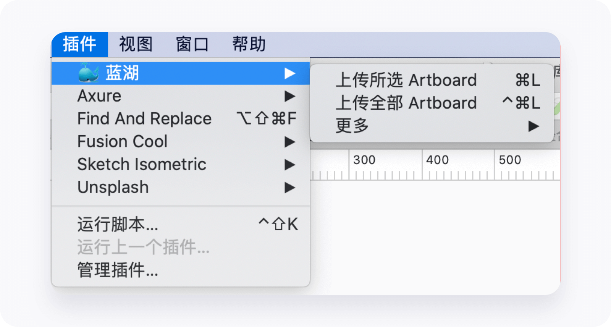Open the 插件 menu
The image size is (611, 327).
[x=80, y=44]
